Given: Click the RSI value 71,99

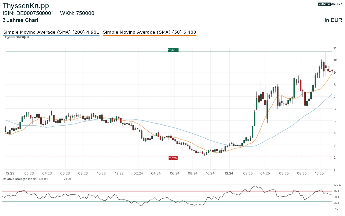Looking at the screenshot, I should pyautogui.click(x=67, y=179).
